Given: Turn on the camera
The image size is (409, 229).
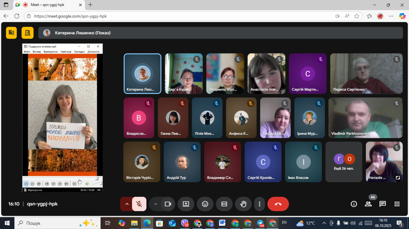Looking at the screenshot, I should 168,204.
